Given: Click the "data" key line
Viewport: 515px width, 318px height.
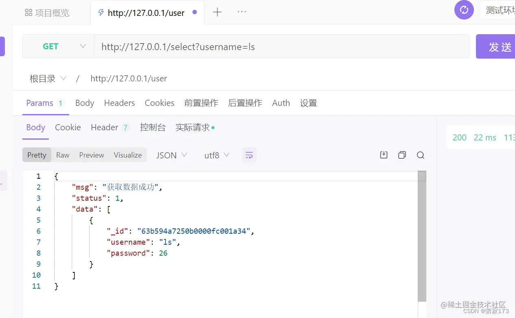Looking at the screenshot, I should pos(91,209).
